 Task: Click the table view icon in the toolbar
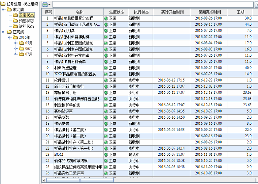point(45,4)
